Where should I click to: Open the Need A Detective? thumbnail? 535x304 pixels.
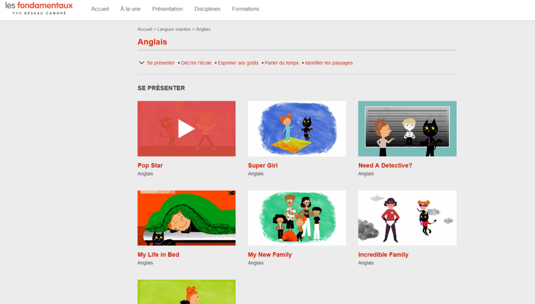[407, 128]
